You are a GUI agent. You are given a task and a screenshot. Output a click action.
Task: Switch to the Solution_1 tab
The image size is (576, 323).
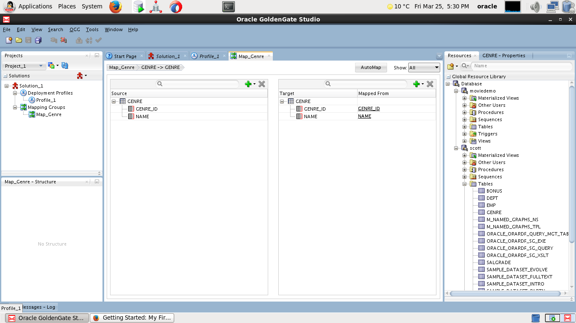[x=168, y=56]
